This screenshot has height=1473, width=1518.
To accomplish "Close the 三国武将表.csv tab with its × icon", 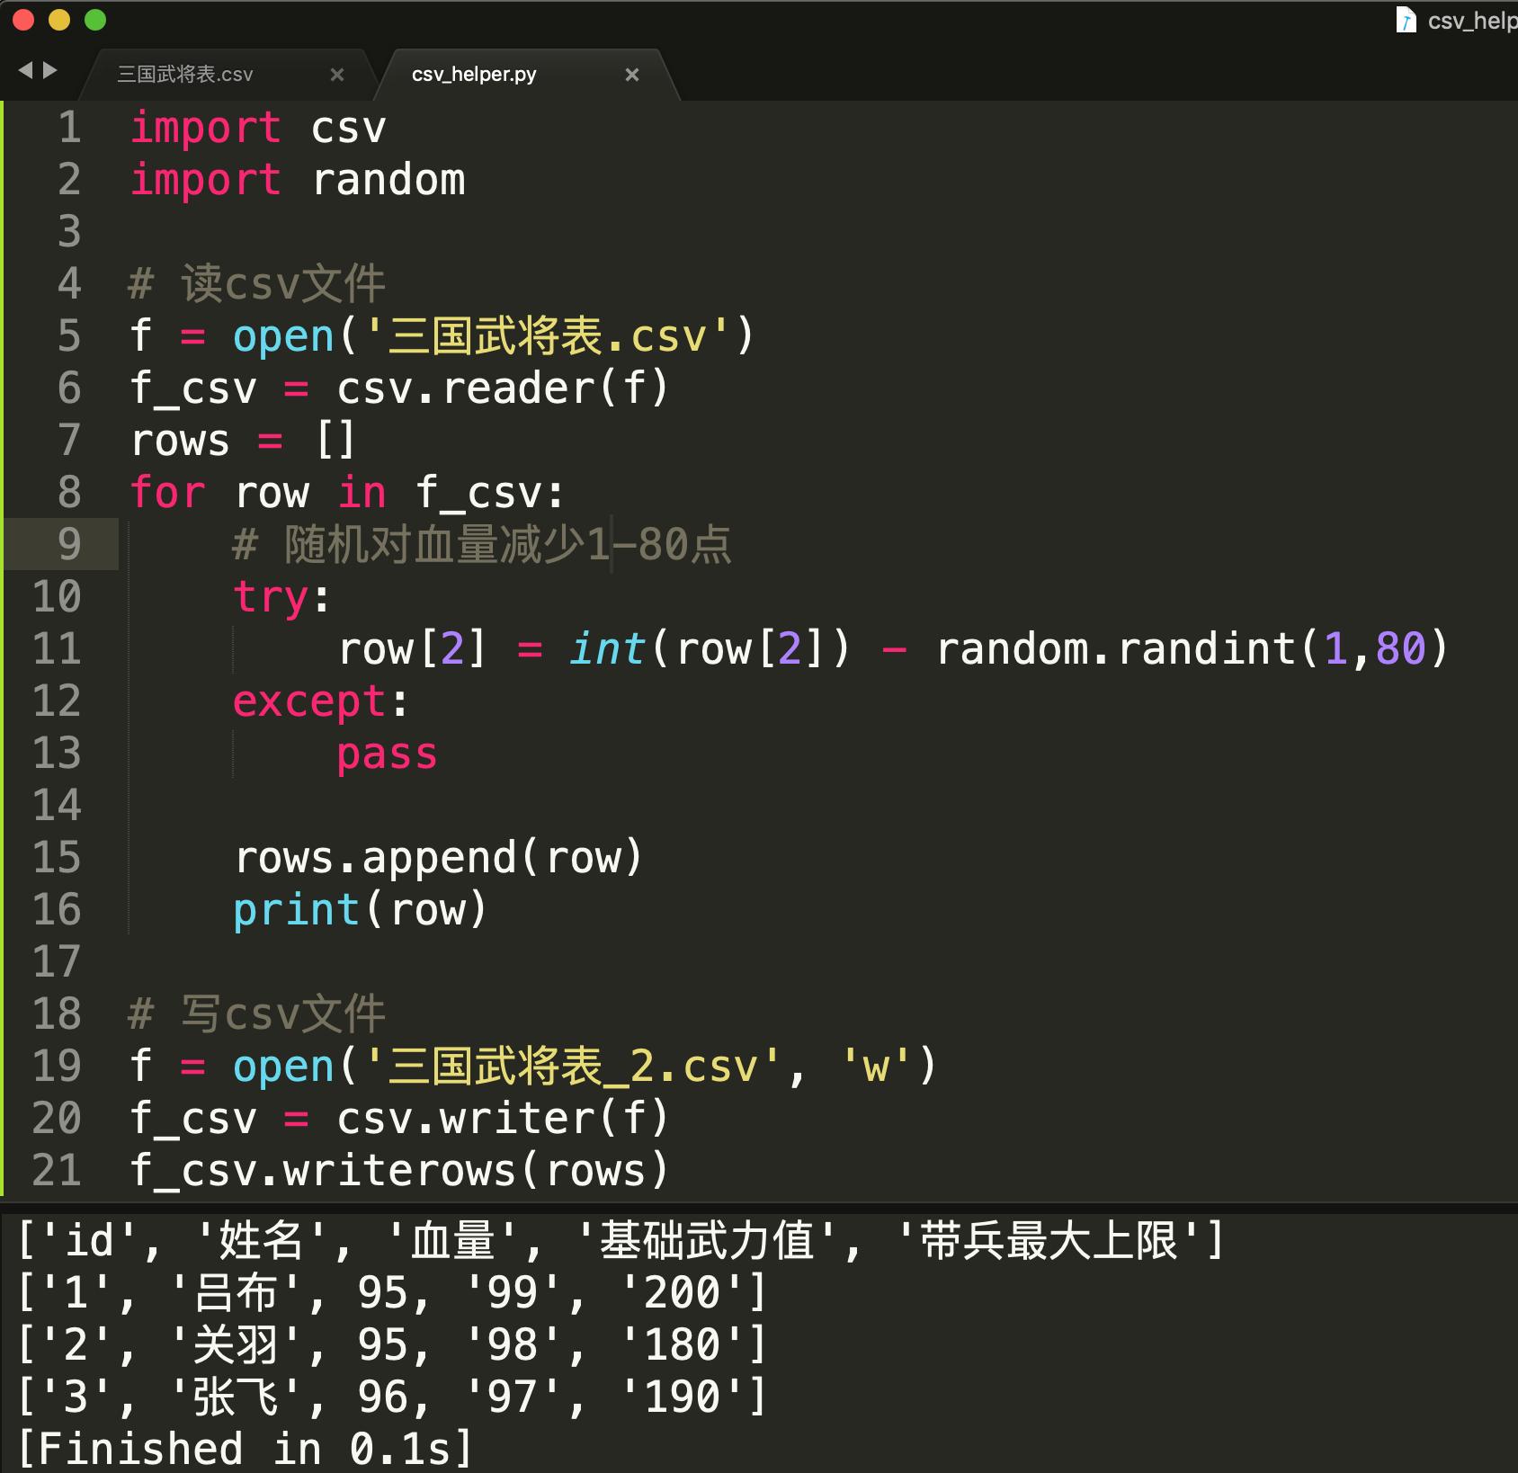I will [337, 75].
